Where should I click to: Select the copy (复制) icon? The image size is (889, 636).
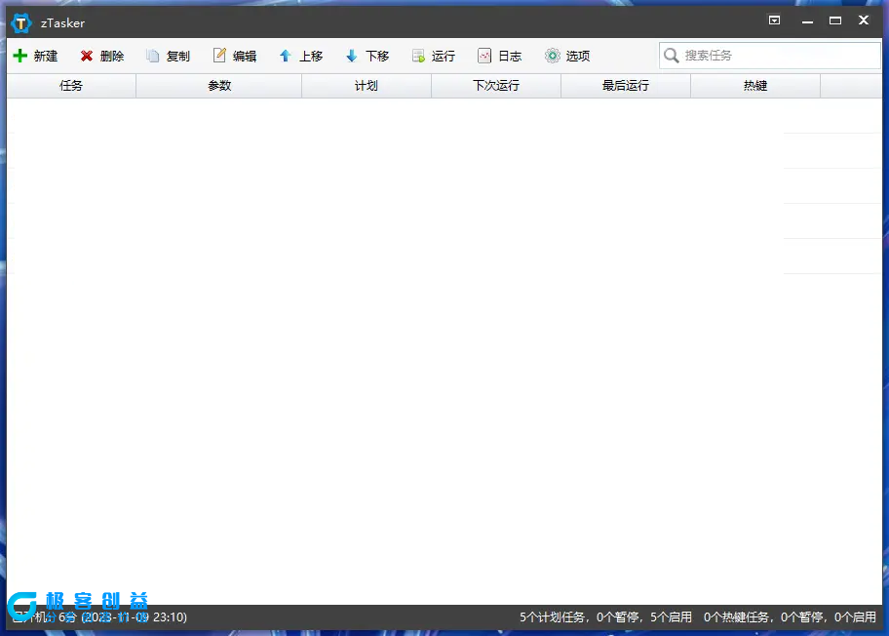point(151,56)
